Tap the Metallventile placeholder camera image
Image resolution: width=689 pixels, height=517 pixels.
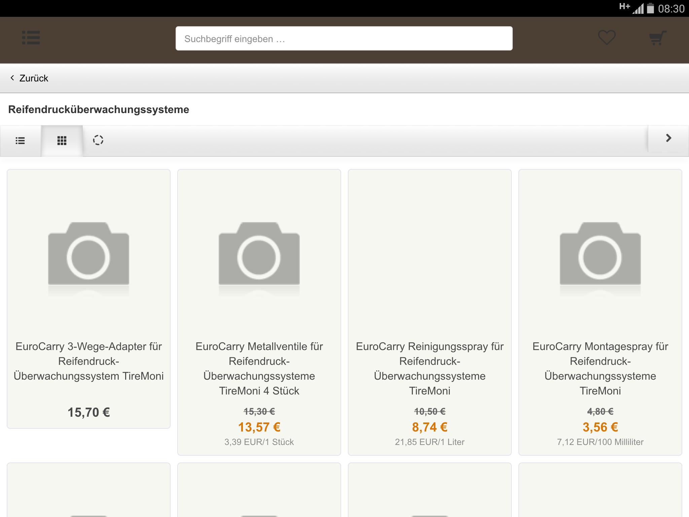point(259,257)
